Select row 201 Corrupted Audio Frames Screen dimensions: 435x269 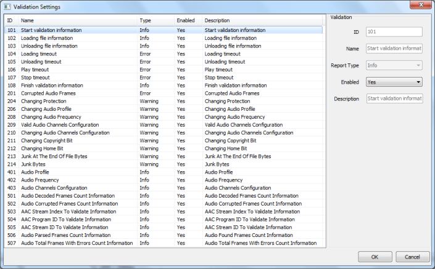[164, 94]
